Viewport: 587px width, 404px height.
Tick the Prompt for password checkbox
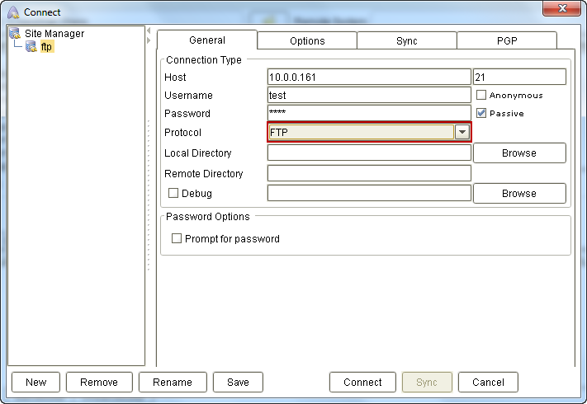click(x=177, y=239)
